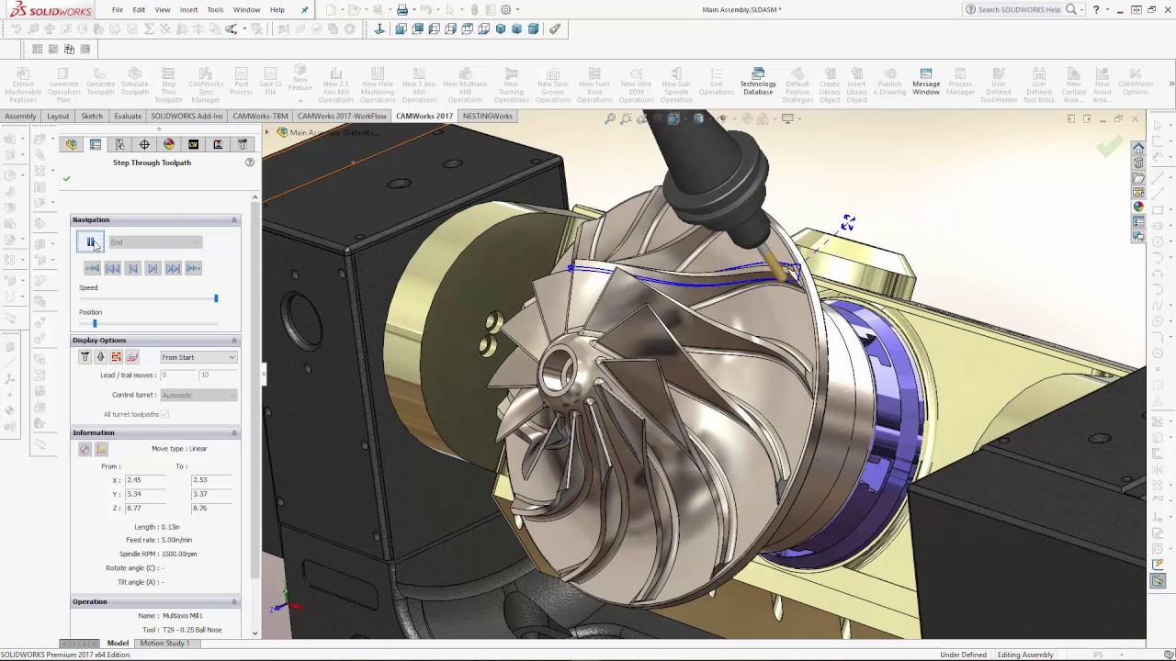This screenshot has height=661, width=1176.
Task: Open the File menu
Action: 118,9
